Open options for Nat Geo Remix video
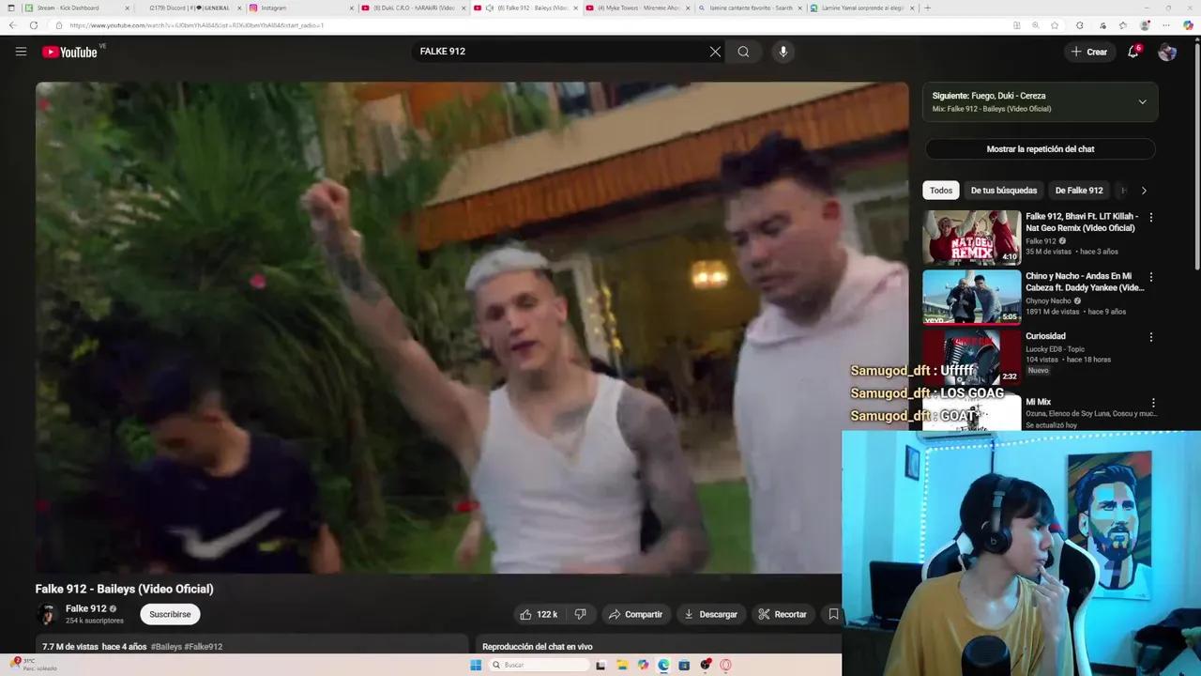1201x676 pixels. (1151, 217)
